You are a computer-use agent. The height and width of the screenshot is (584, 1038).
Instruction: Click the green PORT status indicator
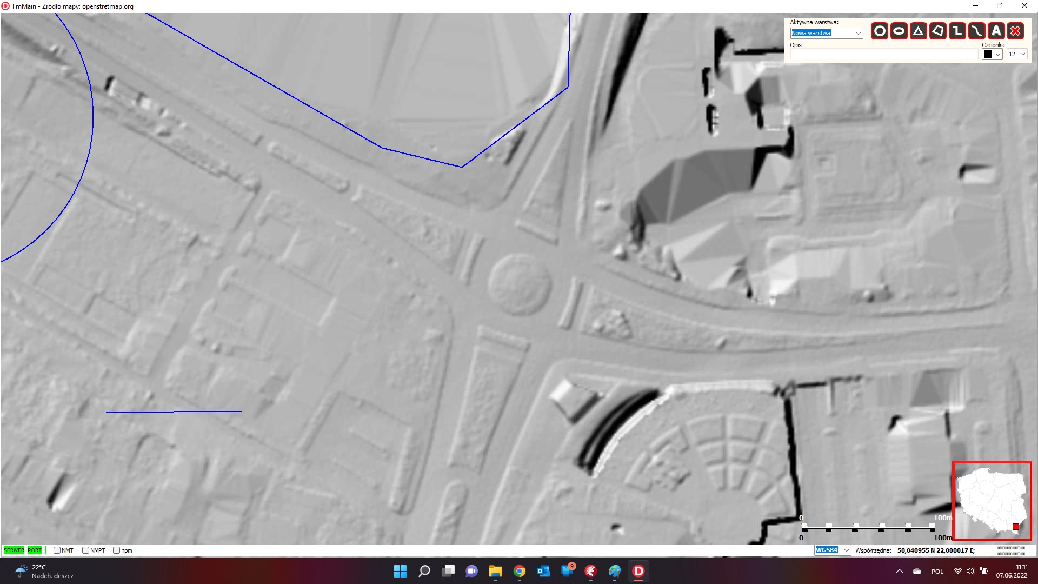[x=35, y=550]
